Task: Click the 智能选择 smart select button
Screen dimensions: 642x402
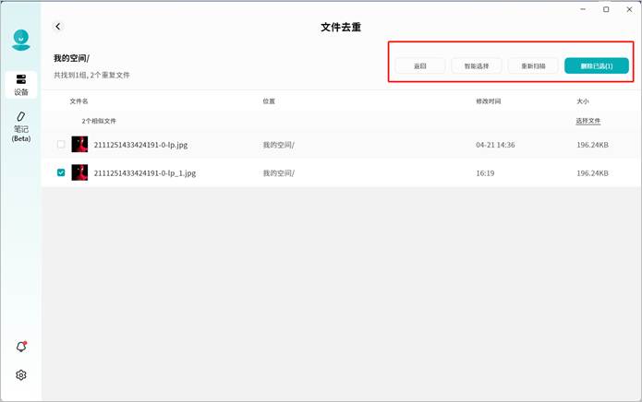Action: coord(476,65)
